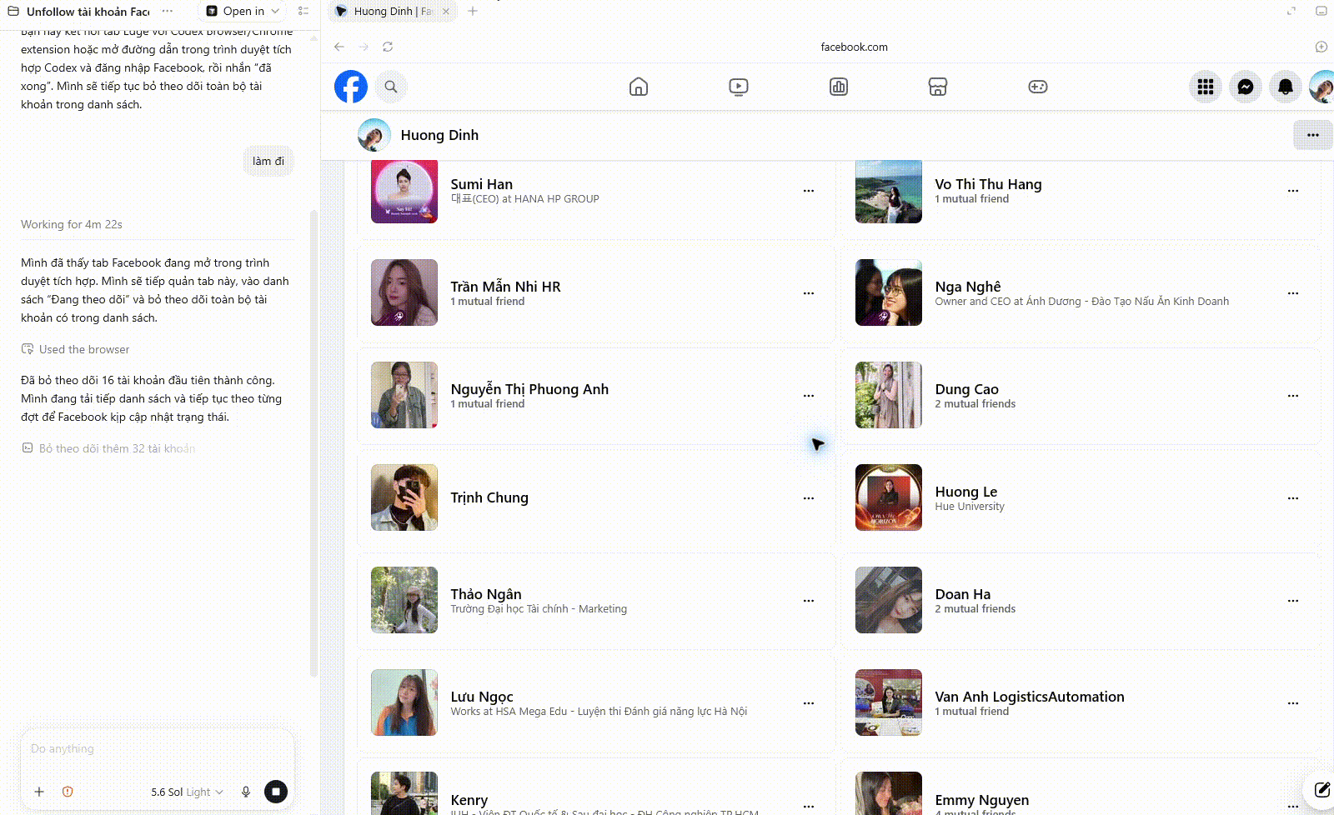1334x815 pixels.
Task: Open Huong Le profile link
Action: (x=965, y=492)
